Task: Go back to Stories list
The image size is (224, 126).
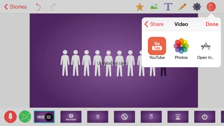Action: coord(16,7)
